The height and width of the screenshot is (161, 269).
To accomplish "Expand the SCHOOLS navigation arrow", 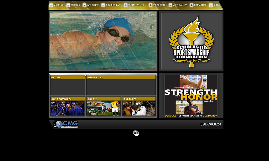I will [x=68, y=5].
